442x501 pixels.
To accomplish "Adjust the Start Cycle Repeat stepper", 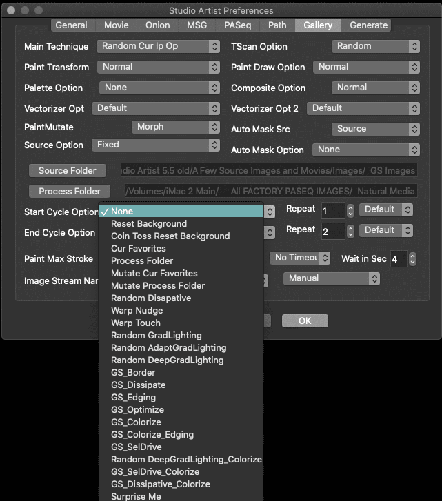I will click(x=351, y=211).
